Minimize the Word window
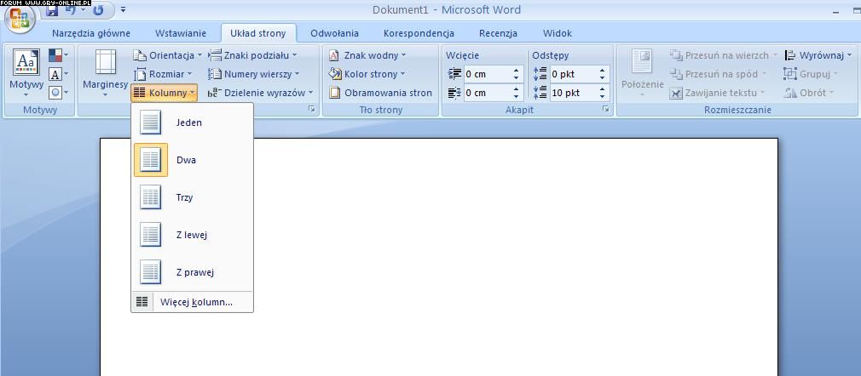861x376 pixels. coord(835,12)
